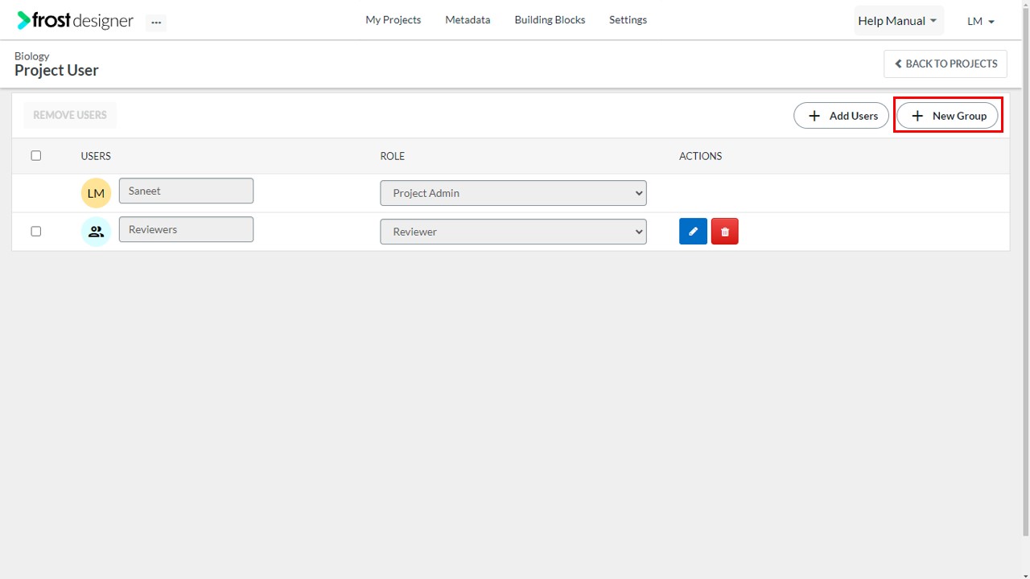Click the Biology project label

click(x=31, y=56)
